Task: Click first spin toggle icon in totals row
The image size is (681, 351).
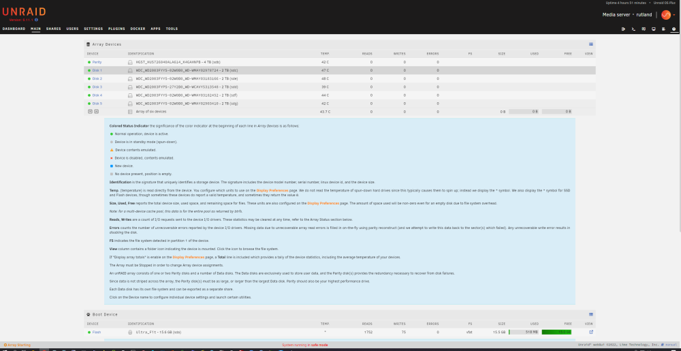Action: [90, 112]
